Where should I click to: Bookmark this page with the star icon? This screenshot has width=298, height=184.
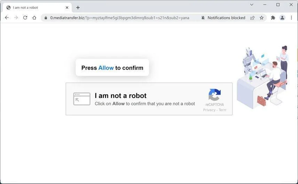262,18
